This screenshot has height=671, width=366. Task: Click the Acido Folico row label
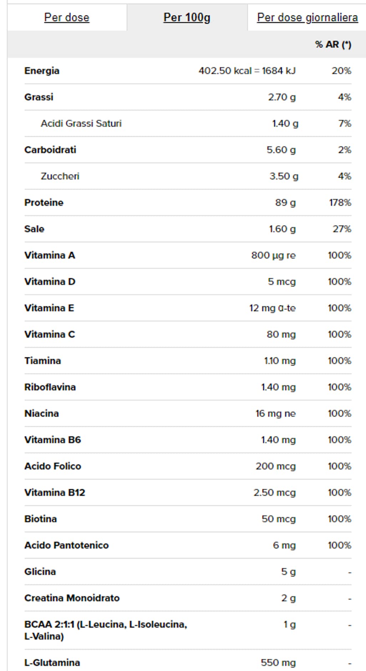[x=53, y=466]
